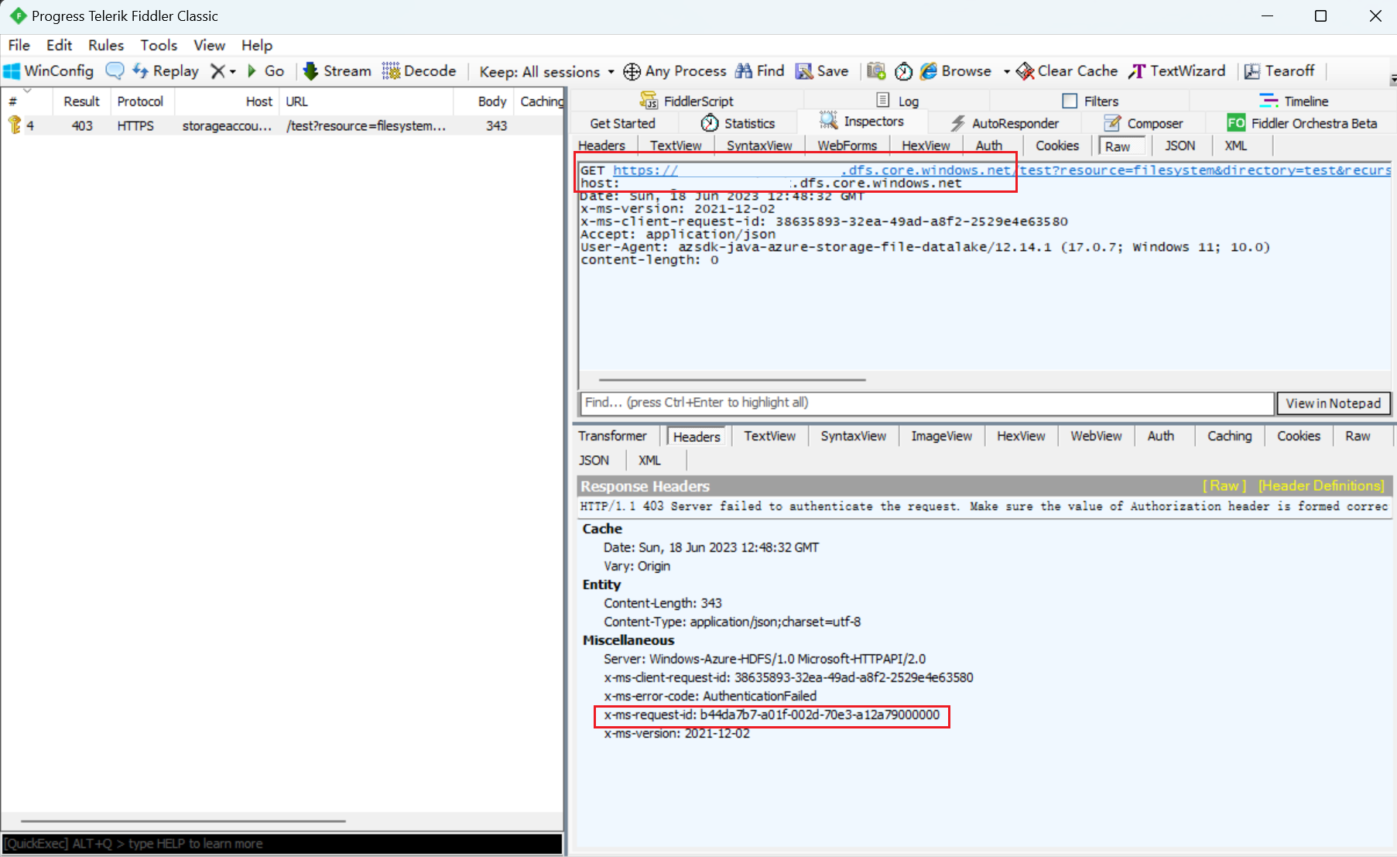Click the View in Notepad button
Image resolution: width=1397 pixels, height=857 pixels.
tap(1333, 403)
